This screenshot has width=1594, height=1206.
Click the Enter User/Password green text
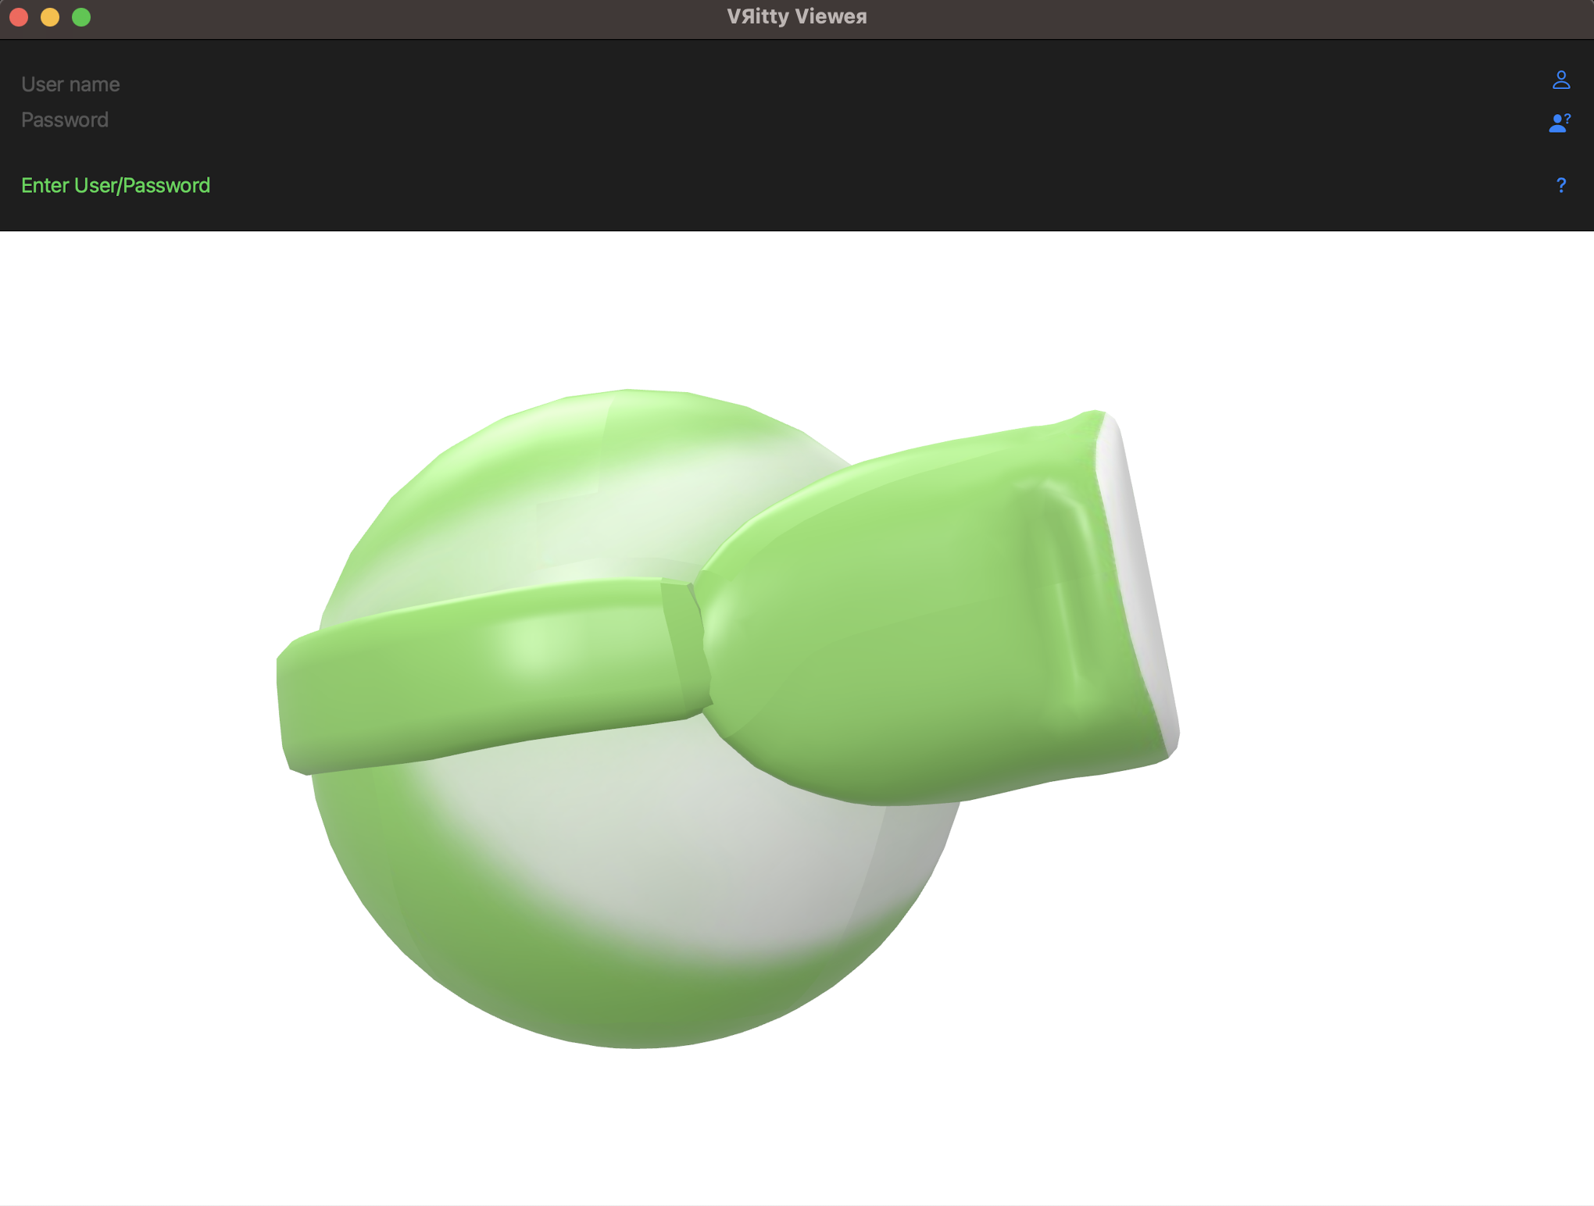click(116, 185)
